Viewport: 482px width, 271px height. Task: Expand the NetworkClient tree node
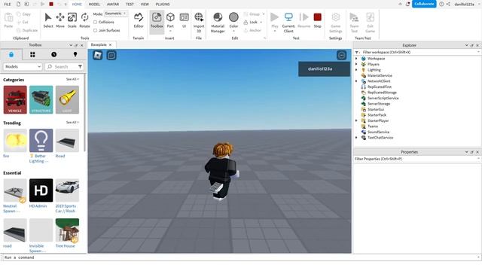pyautogui.click(x=356, y=81)
